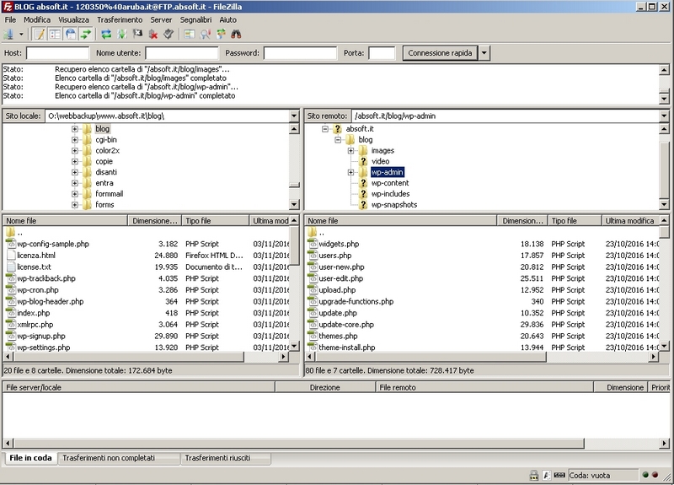Viewport: 674px width, 485px height.
Task: Search remote files with binoculars icon
Action: coord(237,34)
